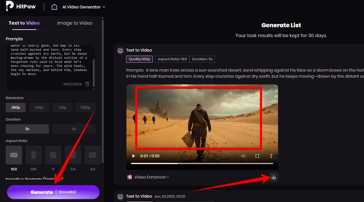The height and width of the screenshot is (202, 364).
Task: Click the Aspect Ratio: 16:9 tag
Action: click(x=172, y=59)
